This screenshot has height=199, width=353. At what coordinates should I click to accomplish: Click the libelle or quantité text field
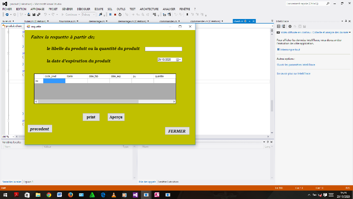tap(163, 49)
